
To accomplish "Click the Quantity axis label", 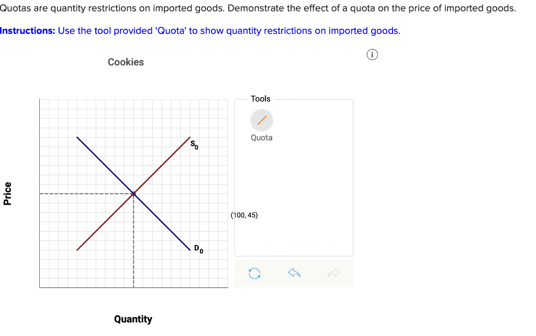I will (133, 319).
